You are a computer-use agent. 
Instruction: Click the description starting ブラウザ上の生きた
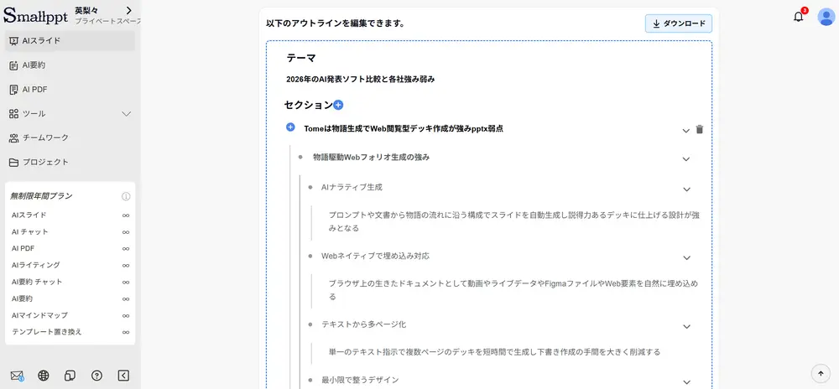click(x=513, y=289)
